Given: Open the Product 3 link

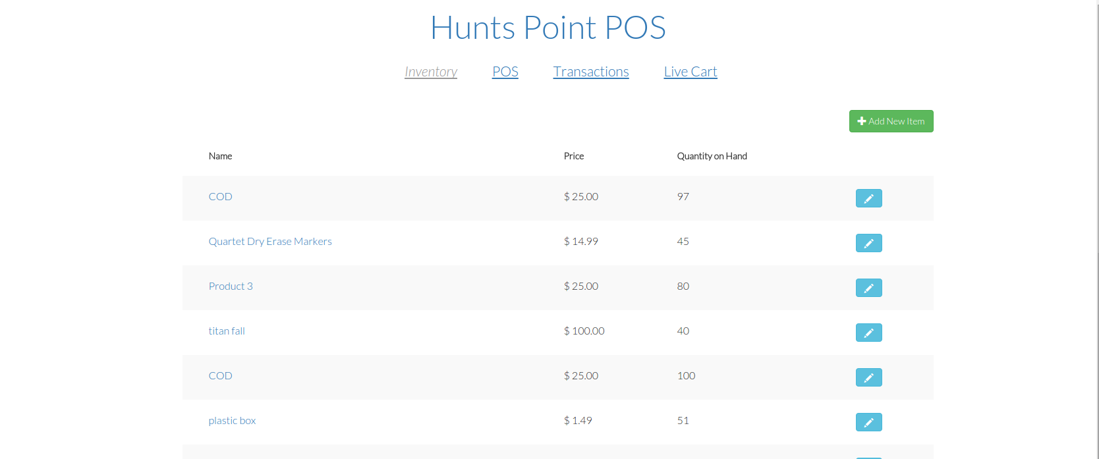Looking at the screenshot, I should coord(231,286).
